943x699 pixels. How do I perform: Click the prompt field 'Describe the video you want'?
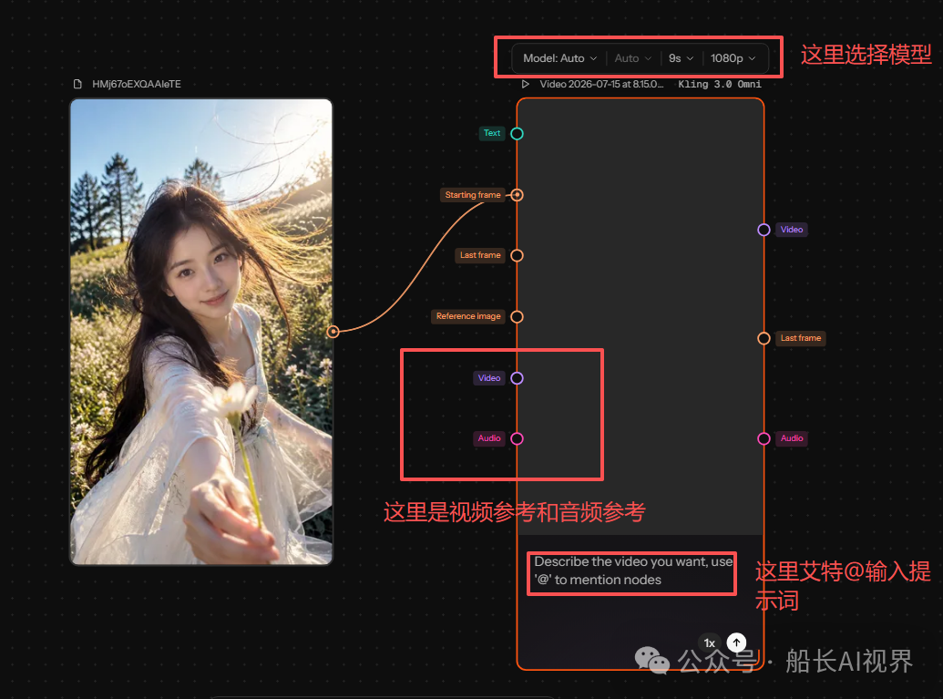[x=631, y=571]
